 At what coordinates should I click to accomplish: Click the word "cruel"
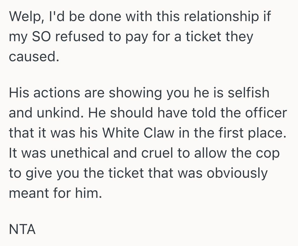(x=157, y=153)
